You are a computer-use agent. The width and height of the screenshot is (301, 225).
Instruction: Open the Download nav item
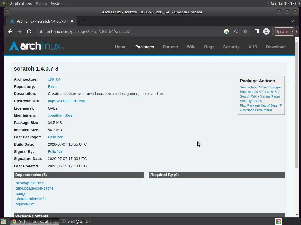276,47
